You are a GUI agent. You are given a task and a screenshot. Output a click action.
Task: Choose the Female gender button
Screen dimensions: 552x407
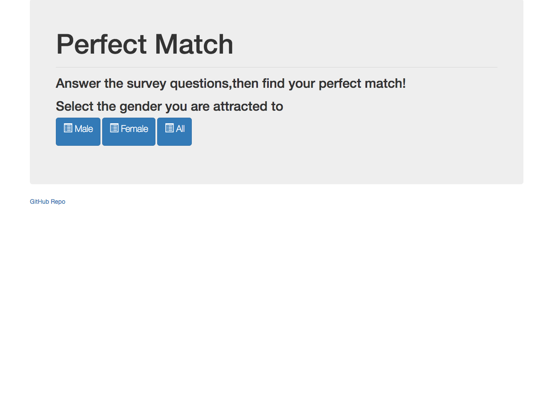[129, 131]
